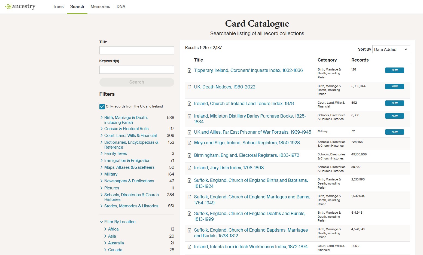The image size is (423, 255).
Task: Click into the Title input field
Action: [x=136, y=50]
